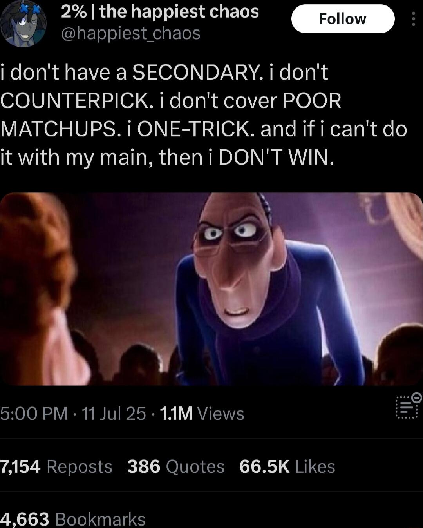The height and width of the screenshot is (528, 423).
Task: Open the 66.5K Likes list
Action: click(x=287, y=466)
